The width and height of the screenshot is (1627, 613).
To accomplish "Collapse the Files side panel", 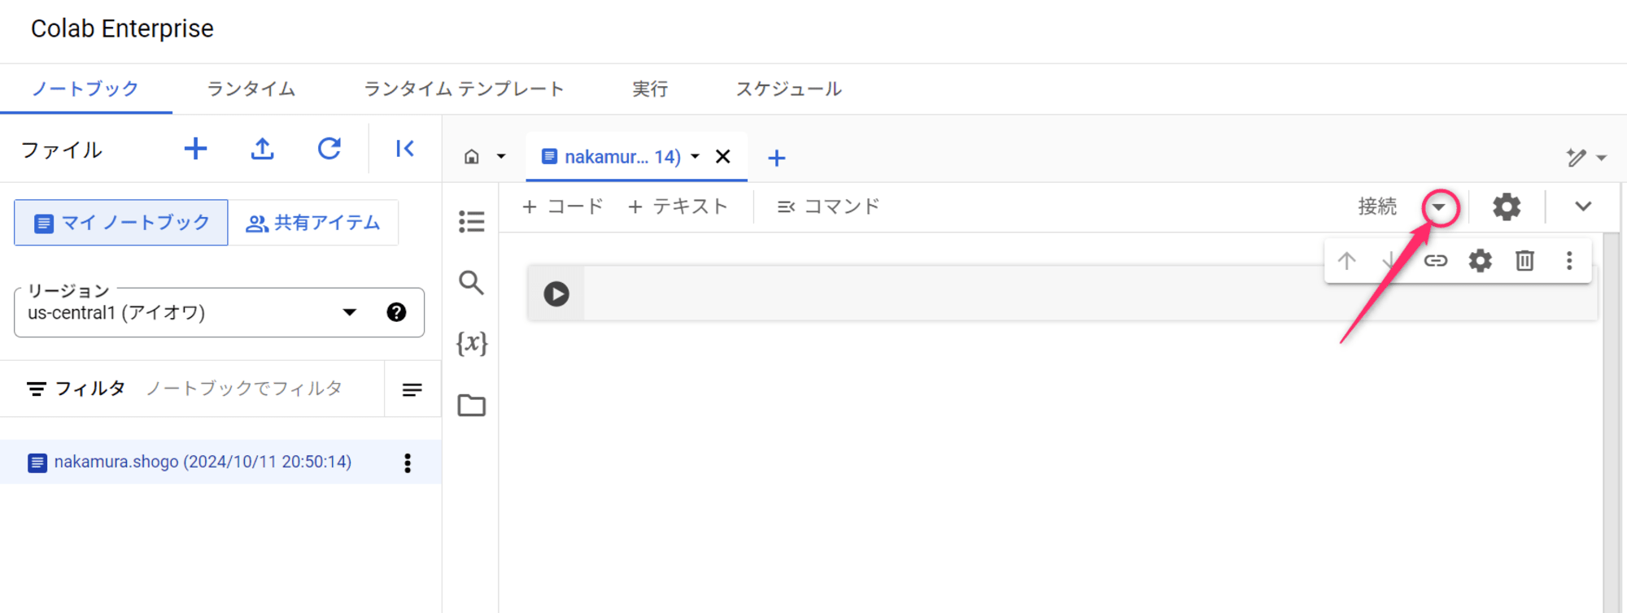I will pos(405,149).
